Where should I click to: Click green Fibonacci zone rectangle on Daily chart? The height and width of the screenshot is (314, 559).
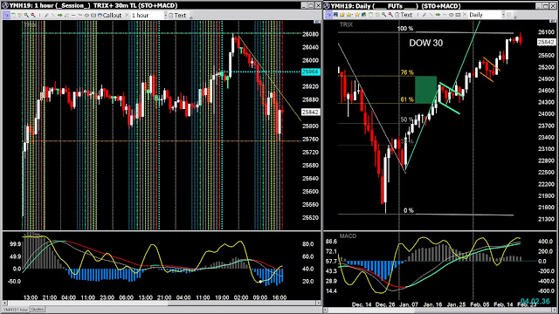click(x=425, y=90)
